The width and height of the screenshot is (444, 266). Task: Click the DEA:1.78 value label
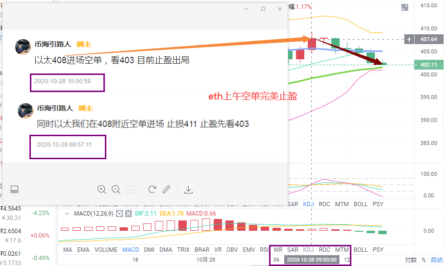(x=172, y=214)
